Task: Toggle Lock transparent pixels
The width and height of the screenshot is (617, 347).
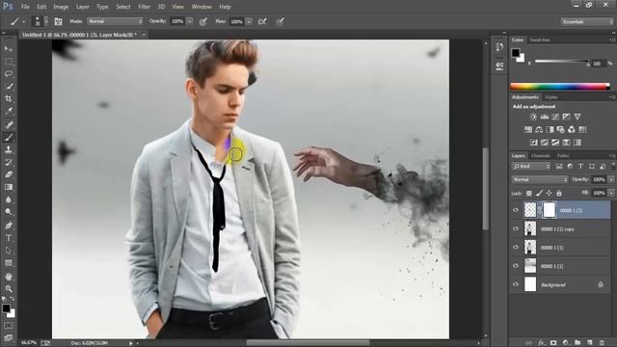Action: 529,193
